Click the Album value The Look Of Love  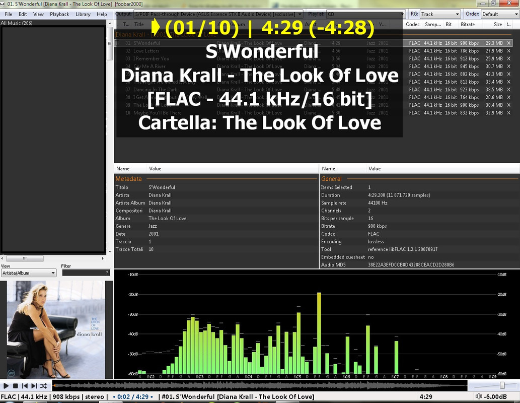pos(168,219)
